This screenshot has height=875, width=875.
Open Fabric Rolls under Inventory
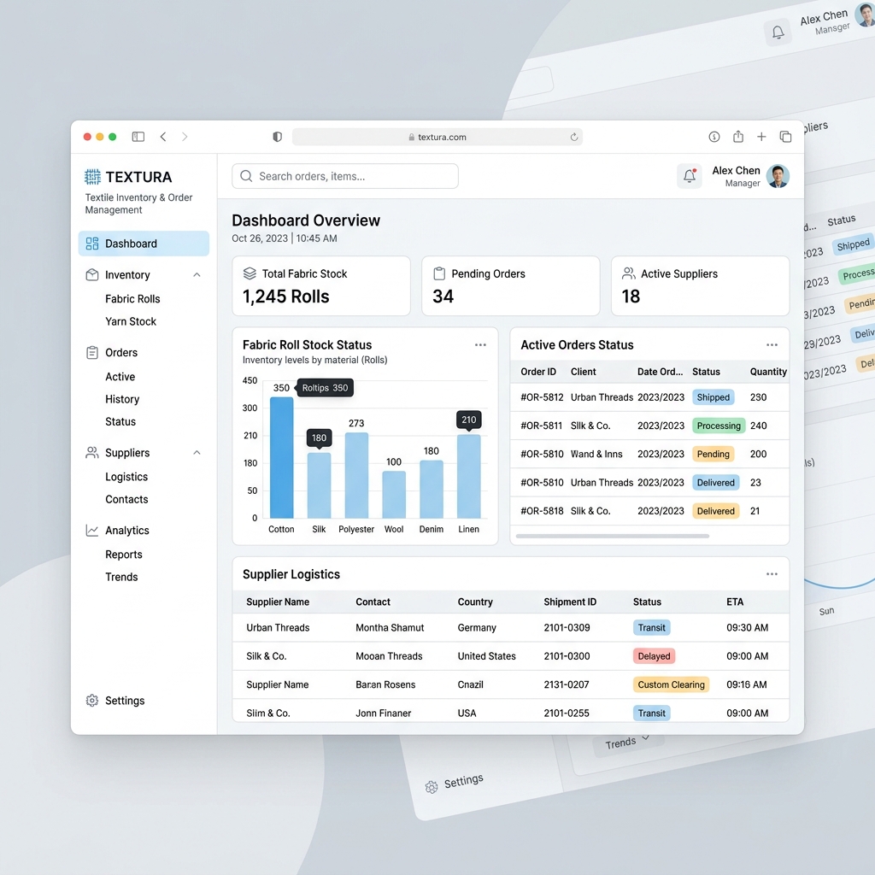132,298
